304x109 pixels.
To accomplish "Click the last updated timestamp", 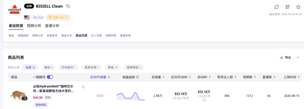I will tap(286, 14).
